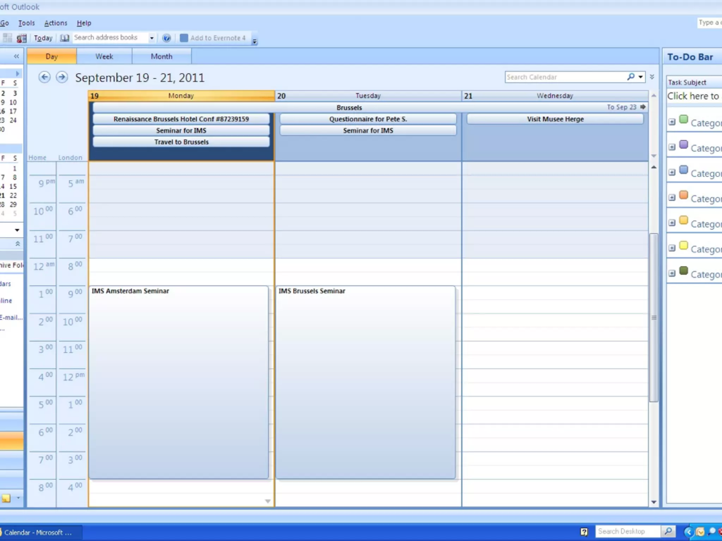The width and height of the screenshot is (722, 541).
Task: Click the dark green category color swatch
Action: click(x=684, y=270)
